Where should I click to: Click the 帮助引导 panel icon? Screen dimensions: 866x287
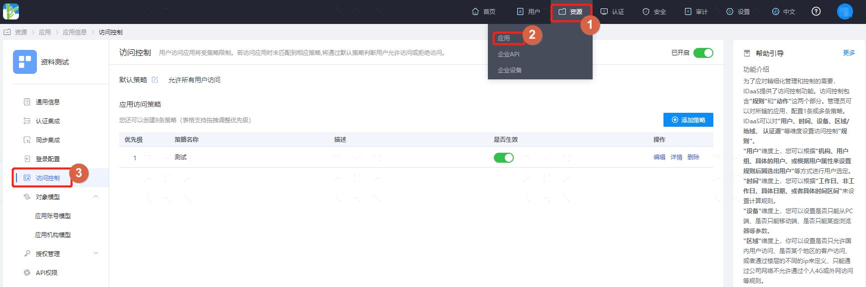[x=747, y=53]
